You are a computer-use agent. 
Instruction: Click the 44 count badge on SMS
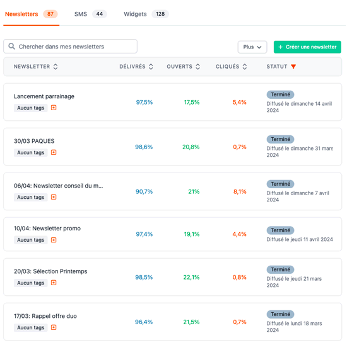(x=99, y=14)
